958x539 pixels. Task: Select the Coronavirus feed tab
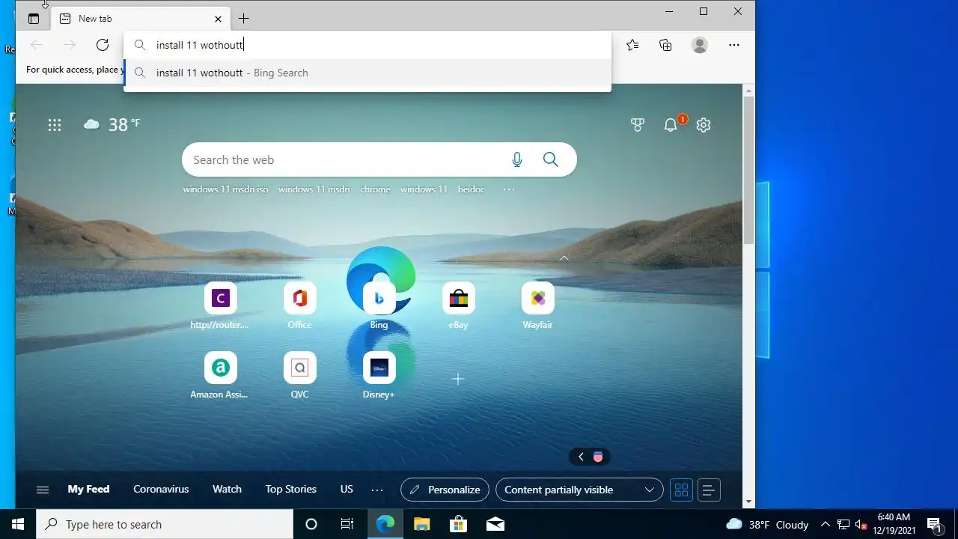click(x=161, y=489)
